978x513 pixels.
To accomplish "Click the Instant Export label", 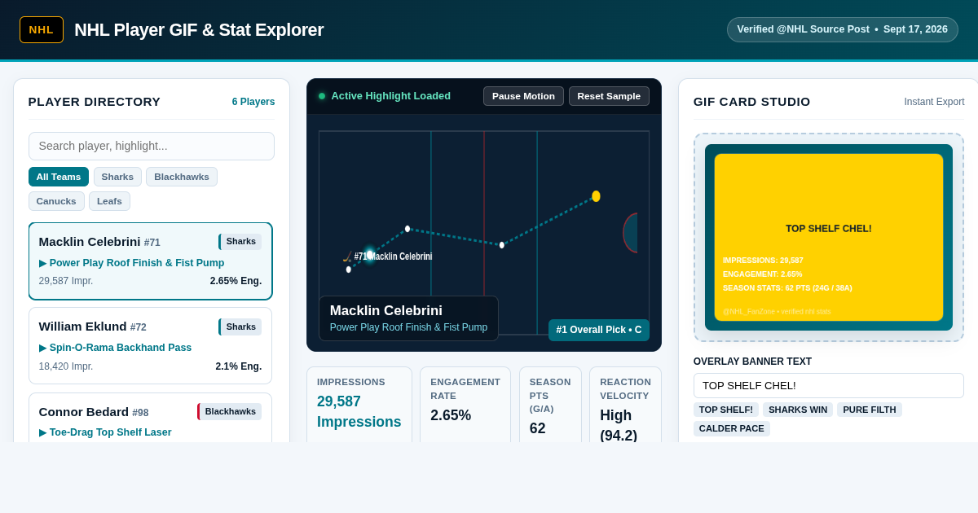I will (x=934, y=102).
